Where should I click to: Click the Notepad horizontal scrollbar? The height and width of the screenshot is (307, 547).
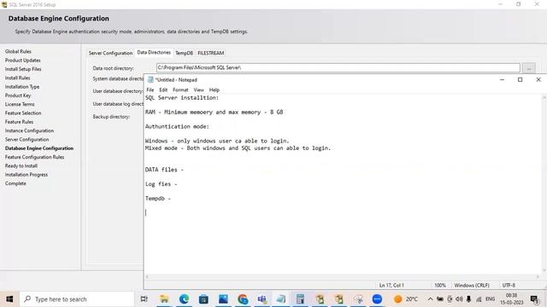(x=344, y=276)
